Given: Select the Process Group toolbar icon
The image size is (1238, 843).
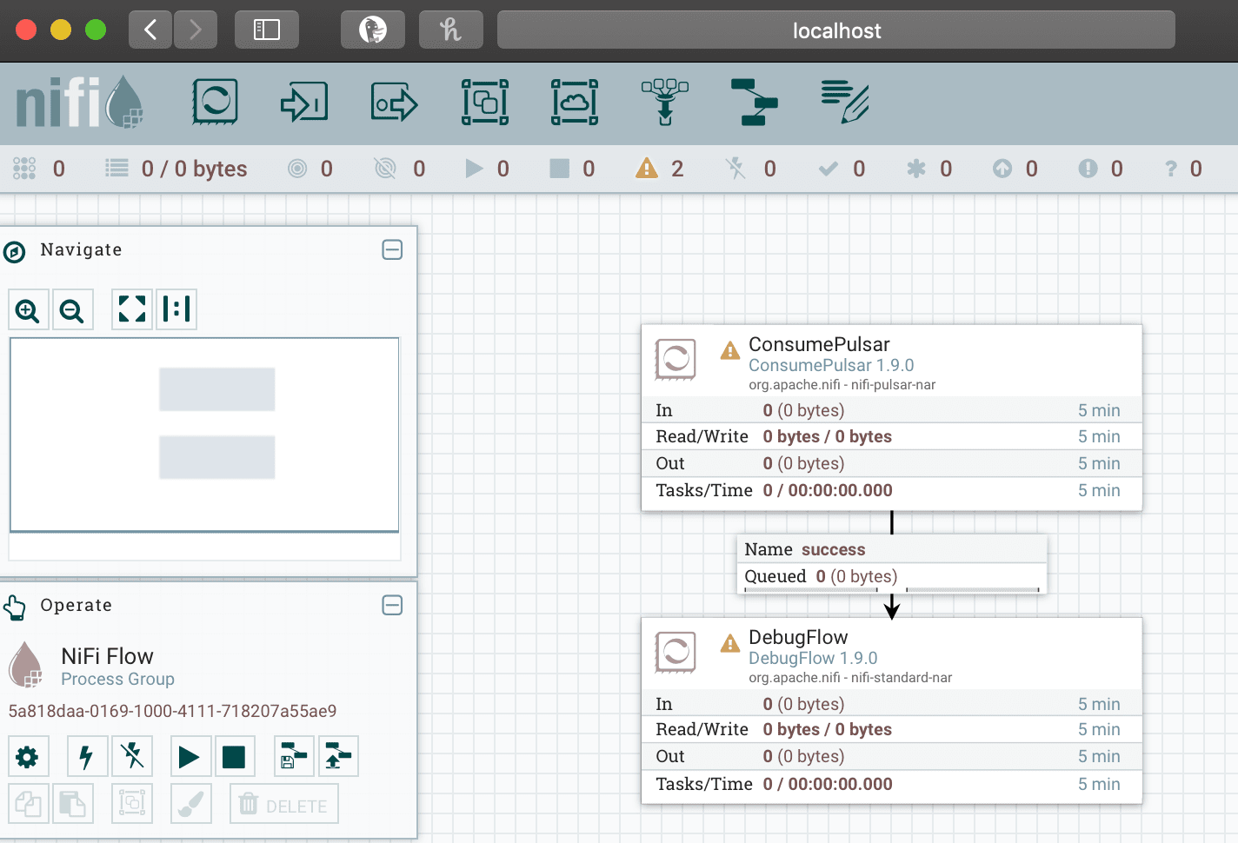Looking at the screenshot, I should 485,102.
